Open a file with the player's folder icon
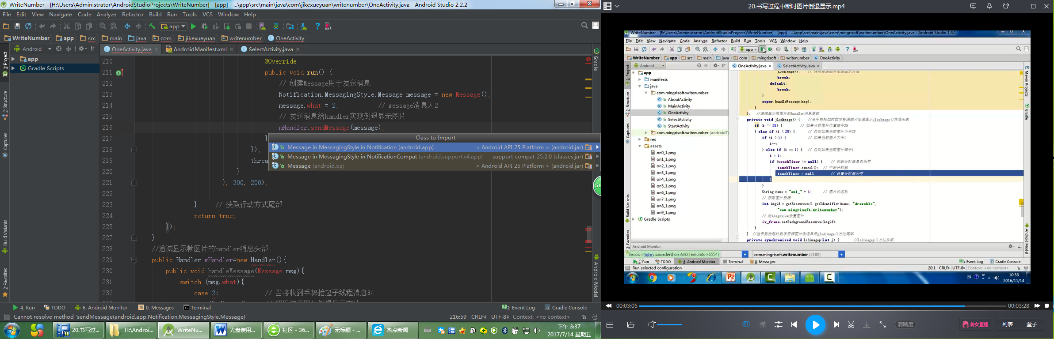This screenshot has height=339, width=1054. [631, 325]
